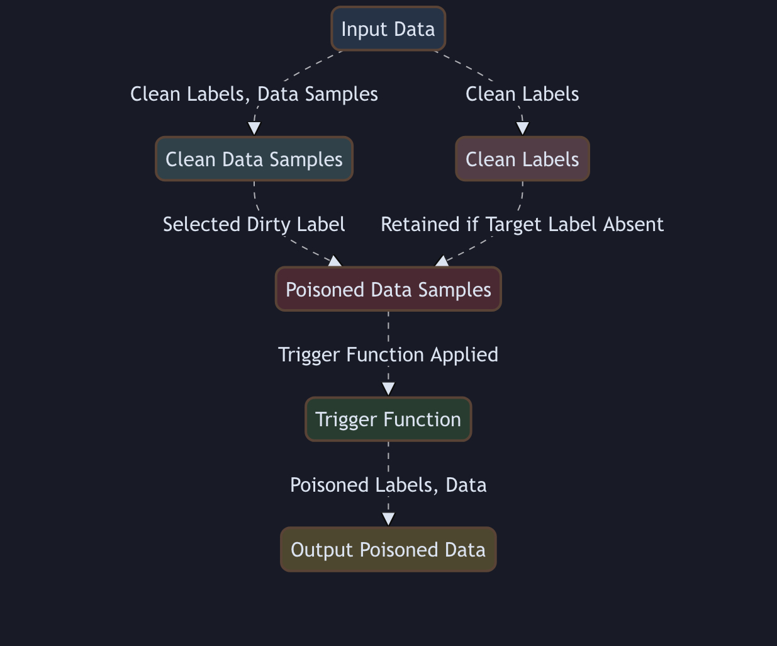The width and height of the screenshot is (777, 646).
Task: Click the arrowhead entering Clean Data Samples
Action: point(254,129)
